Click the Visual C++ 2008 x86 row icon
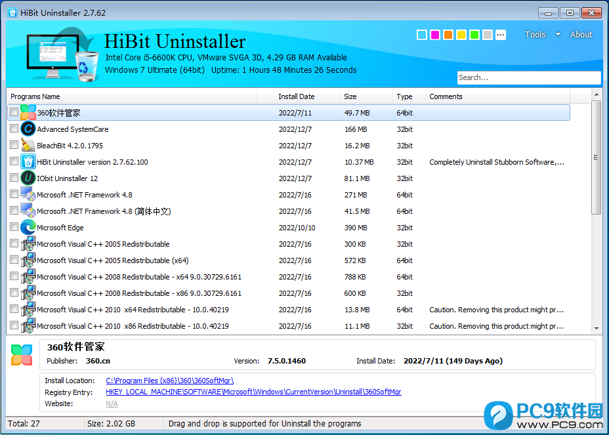The image size is (609, 435). click(x=28, y=293)
